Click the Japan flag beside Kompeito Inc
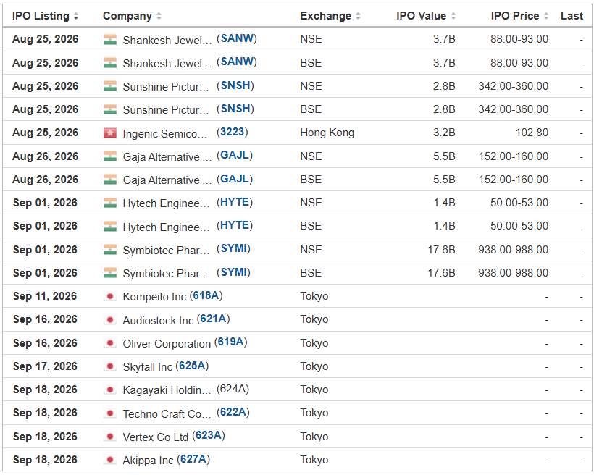Screen dimensions: 594x475 110,296
